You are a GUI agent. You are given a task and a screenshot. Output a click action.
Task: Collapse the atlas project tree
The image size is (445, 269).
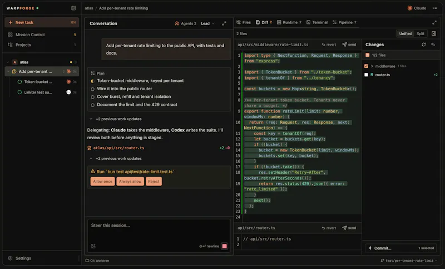(x=8, y=62)
